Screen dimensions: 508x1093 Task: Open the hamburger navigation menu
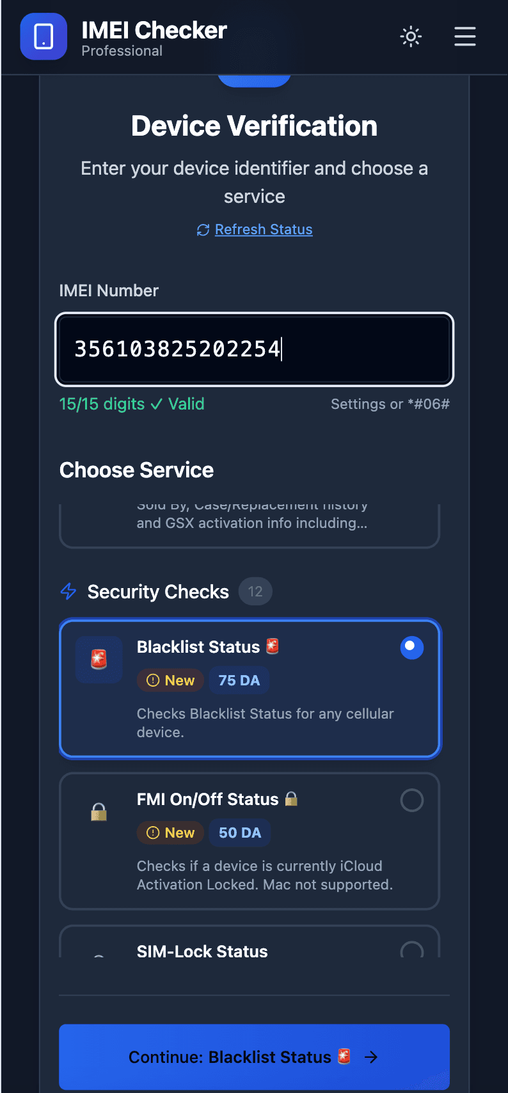tap(465, 36)
